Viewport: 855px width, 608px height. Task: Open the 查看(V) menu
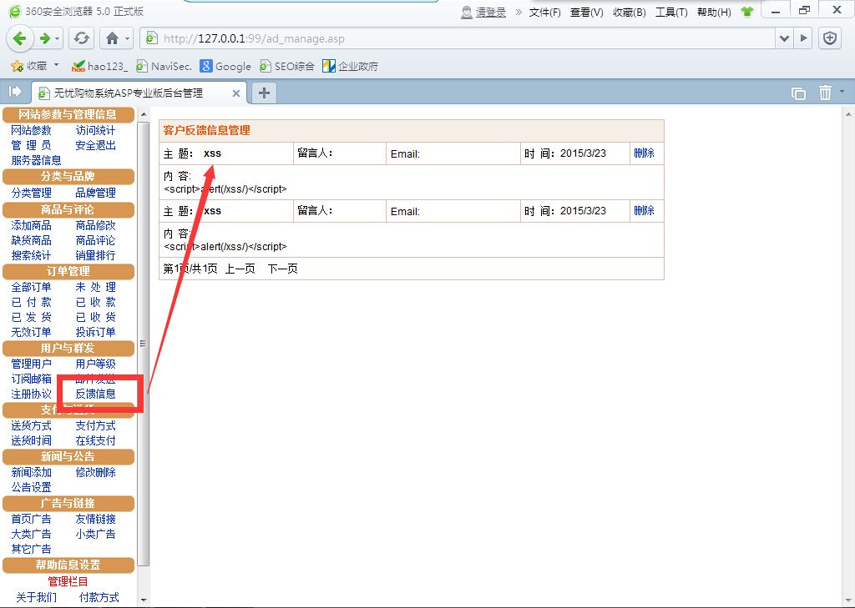pos(587,12)
